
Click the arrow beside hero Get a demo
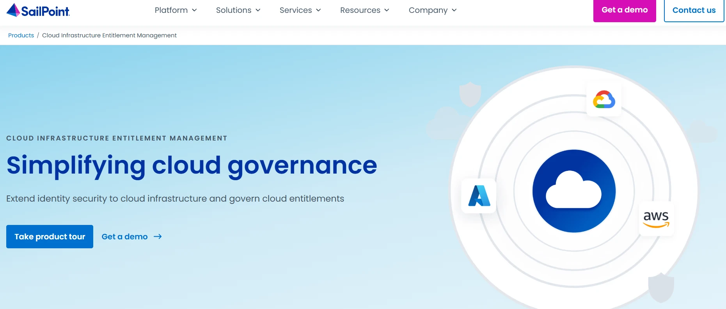pos(158,237)
